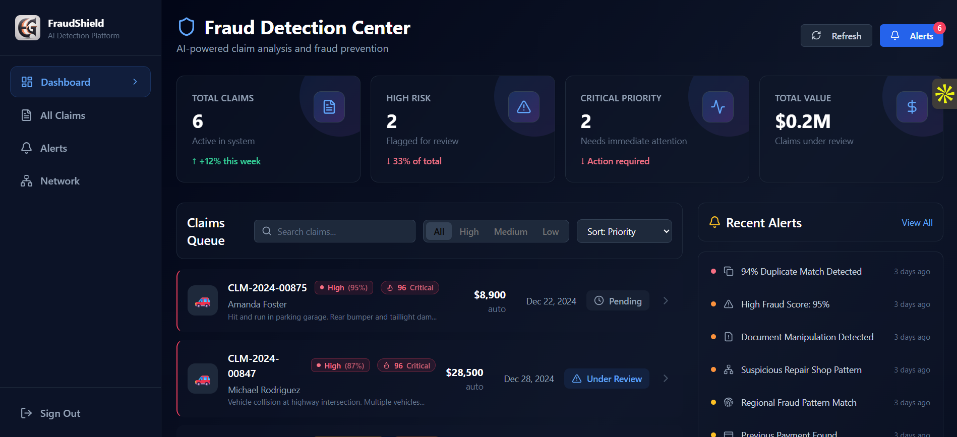
Task: Click the High (95%) risk badge
Action: [x=344, y=287]
